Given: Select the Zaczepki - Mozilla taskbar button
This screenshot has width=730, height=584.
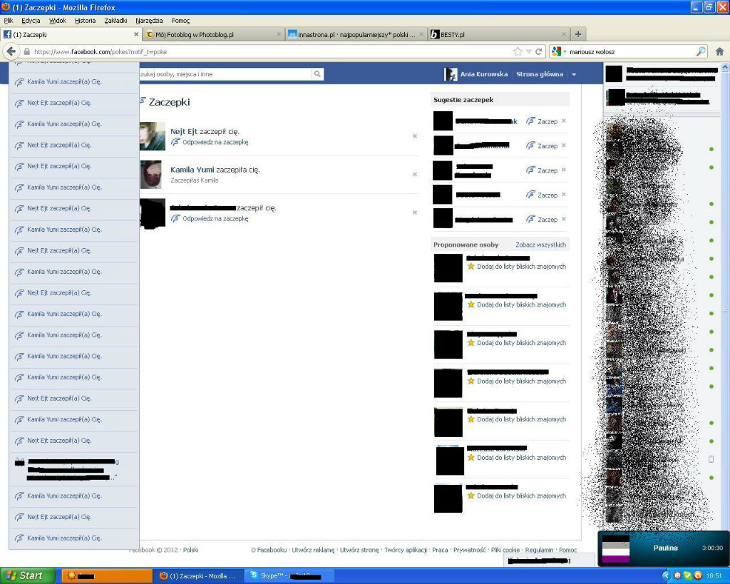Looking at the screenshot, I should [200, 576].
